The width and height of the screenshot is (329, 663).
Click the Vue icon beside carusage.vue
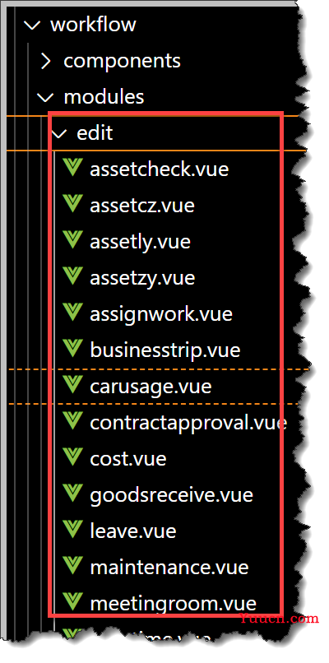72,385
